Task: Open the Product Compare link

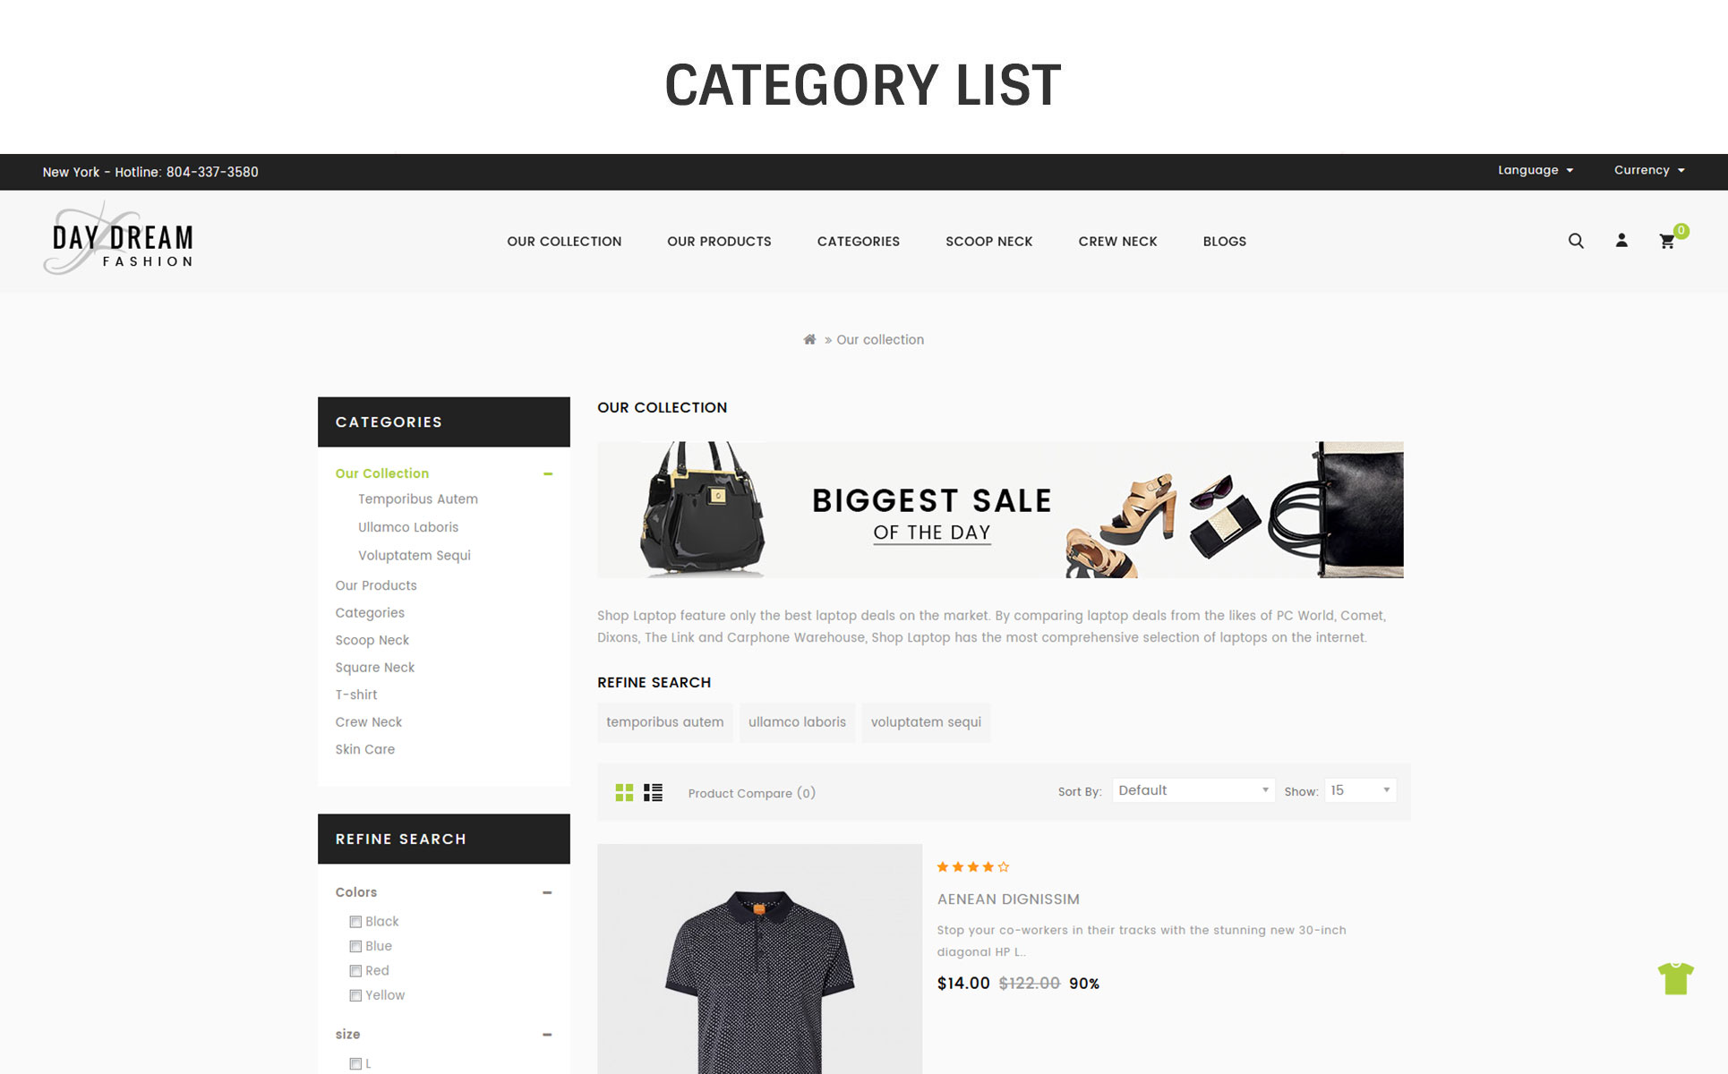Action: coord(751,793)
